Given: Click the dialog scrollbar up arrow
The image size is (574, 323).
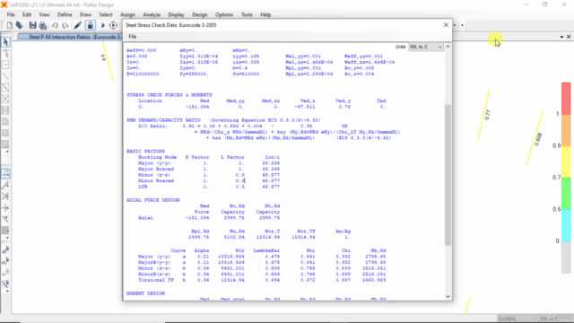Looking at the screenshot, I should [448, 47].
